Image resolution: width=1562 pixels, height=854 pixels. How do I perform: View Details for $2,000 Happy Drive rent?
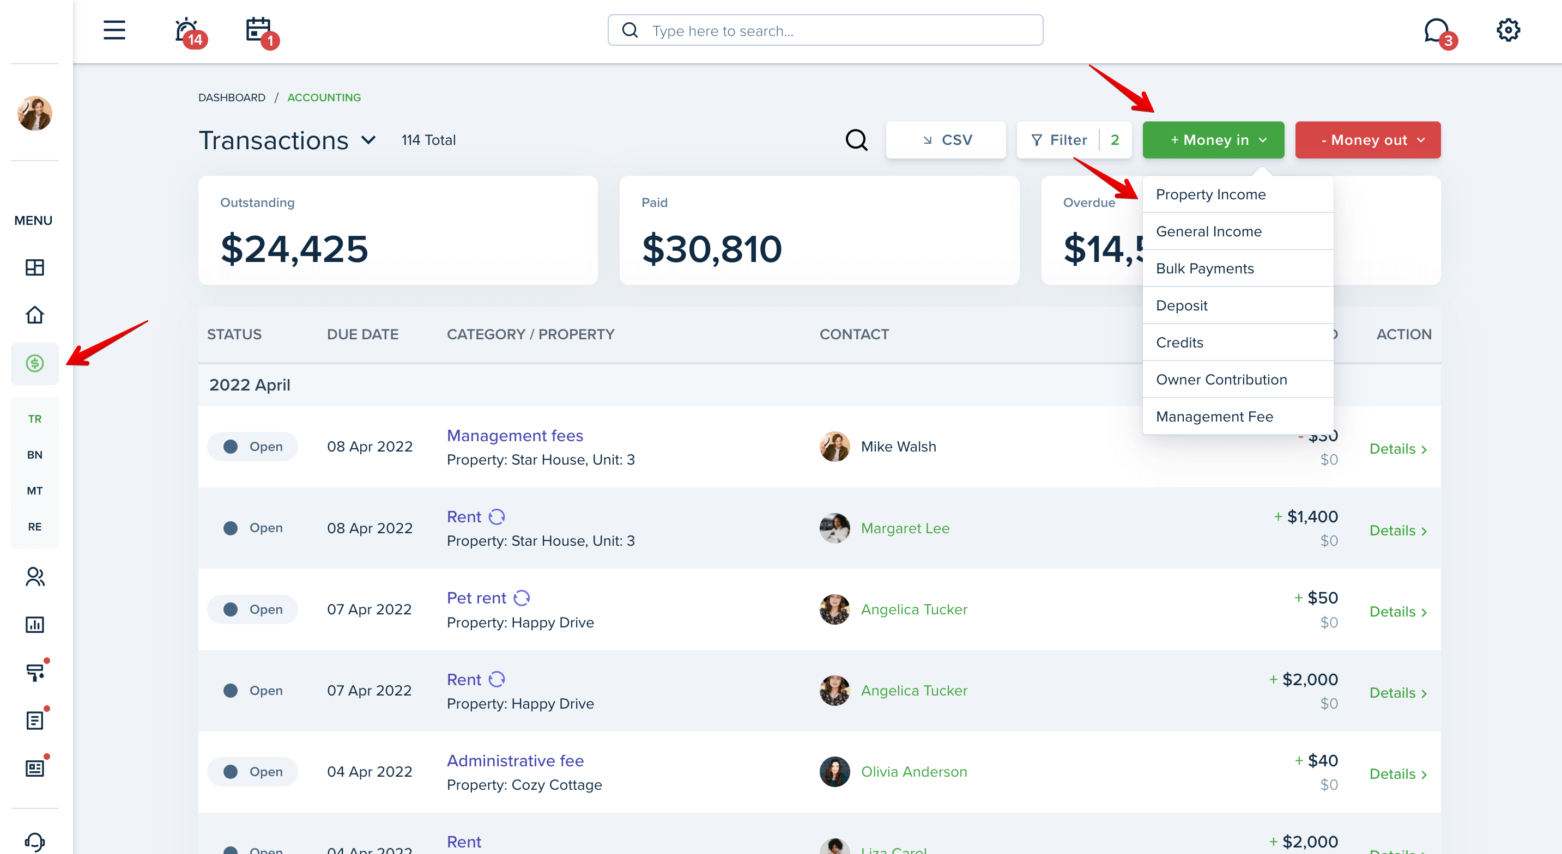pyautogui.click(x=1397, y=693)
